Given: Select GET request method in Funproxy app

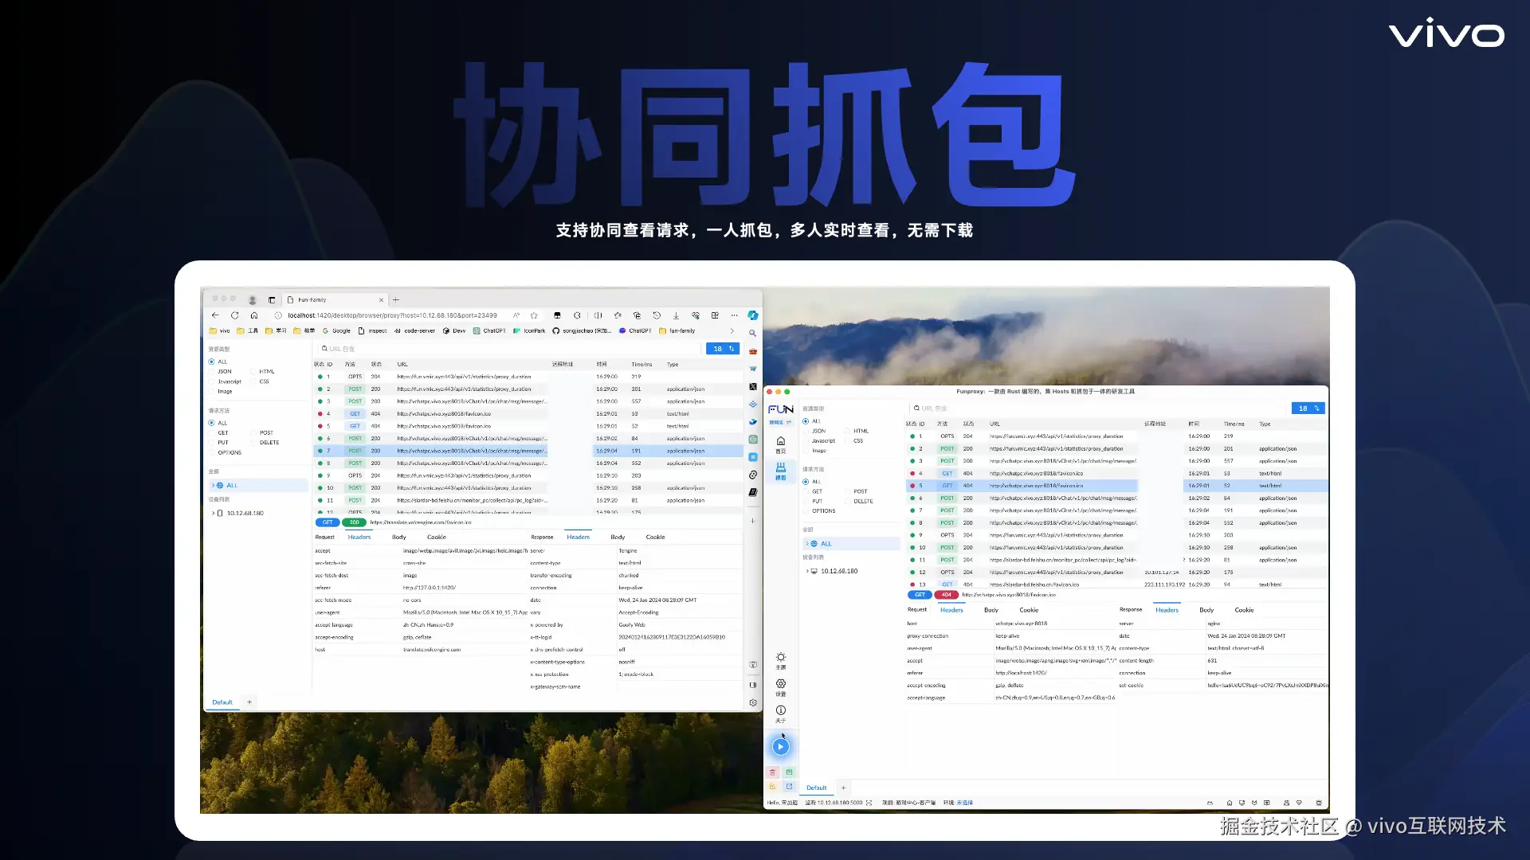Looking at the screenshot, I should point(817,491).
